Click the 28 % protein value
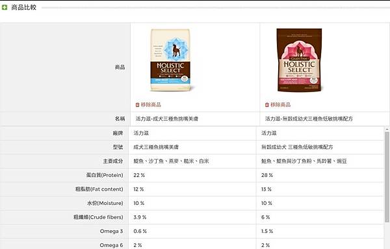The height and width of the screenshot is (249, 390). pos(267,175)
